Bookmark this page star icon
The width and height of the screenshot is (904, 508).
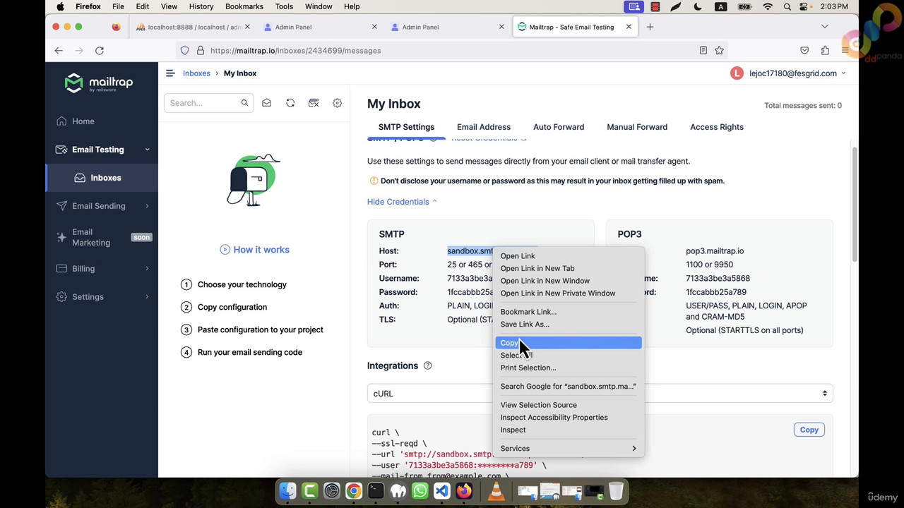click(719, 51)
